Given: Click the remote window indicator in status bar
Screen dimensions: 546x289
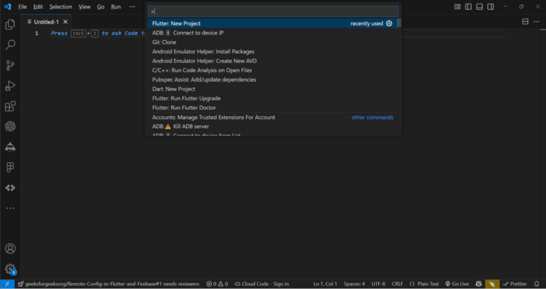Looking at the screenshot, I should click(x=7, y=284).
